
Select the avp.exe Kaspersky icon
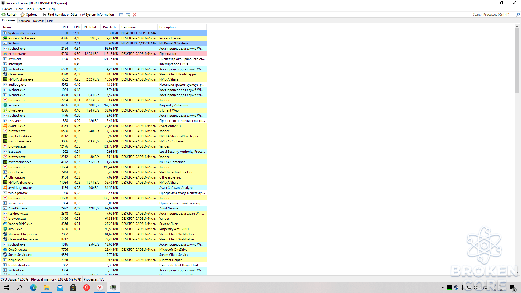5,105
